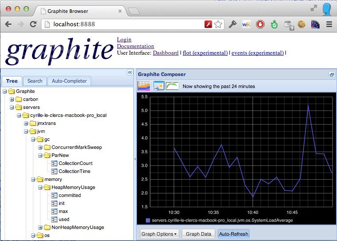The height and width of the screenshot is (241, 337).
Task: Click the Login link
Action: (124, 40)
